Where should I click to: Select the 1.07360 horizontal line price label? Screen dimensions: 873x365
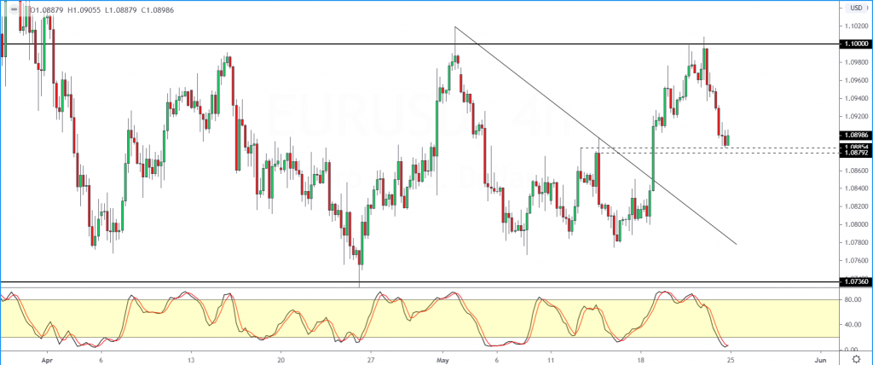855,282
